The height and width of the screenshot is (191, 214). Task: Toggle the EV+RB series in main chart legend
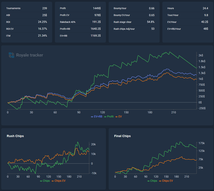click(97, 117)
